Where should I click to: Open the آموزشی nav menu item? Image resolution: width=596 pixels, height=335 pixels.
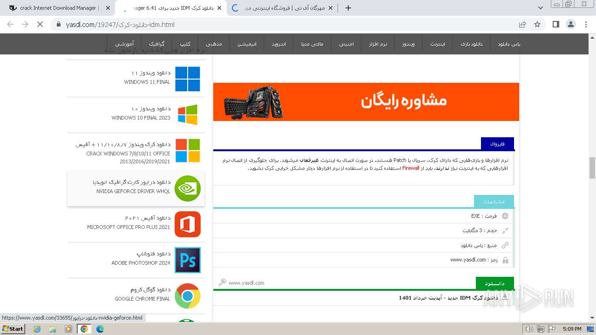coord(125,44)
